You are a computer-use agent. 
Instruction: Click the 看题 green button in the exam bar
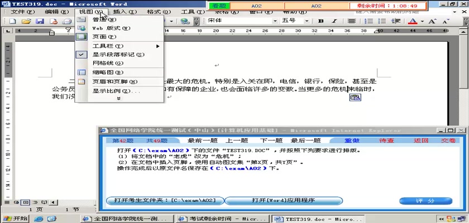(219, 6)
